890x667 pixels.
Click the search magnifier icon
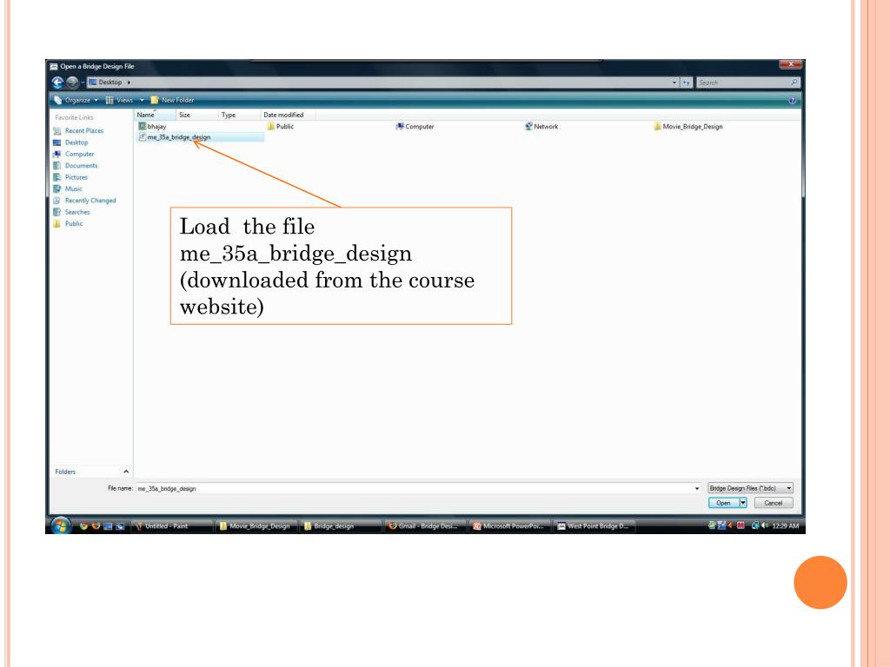pyautogui.click(x=794, y=83)
